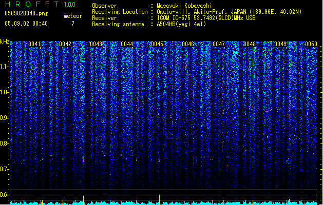
Task: Click location text Ogata-vill. Akita-Pref. JAPAN
Action: click(201, 12)
